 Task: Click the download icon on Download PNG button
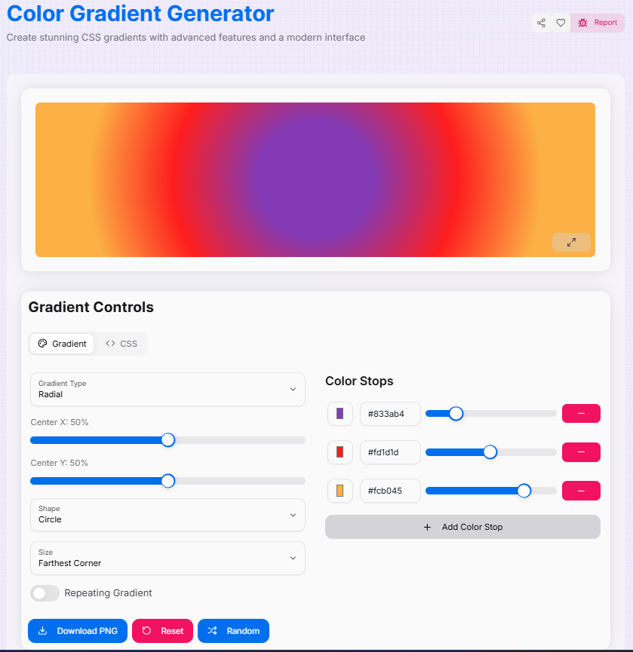tap(43, 631)
